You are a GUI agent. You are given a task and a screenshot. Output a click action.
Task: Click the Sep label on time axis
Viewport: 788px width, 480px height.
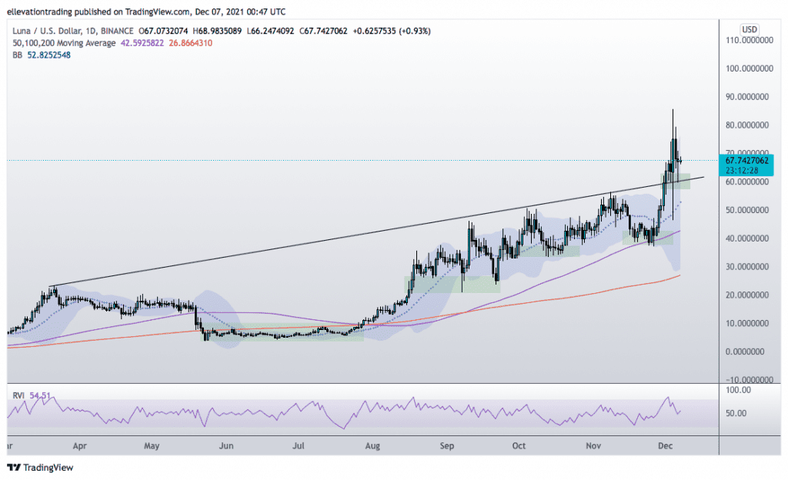coord(447,446)
